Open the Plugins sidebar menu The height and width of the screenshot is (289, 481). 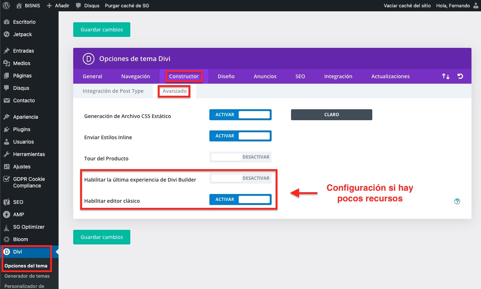(22, 129)
